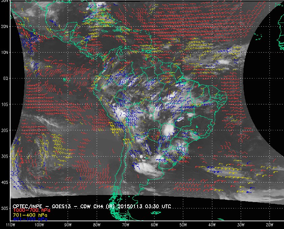284x229 pixels.
Task: Click the red 1000-700 hPa legend entry
Action: (x=31, y=210)
